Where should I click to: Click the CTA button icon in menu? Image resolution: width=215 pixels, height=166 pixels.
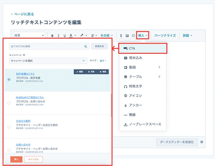pyautogui.click(x=126, y=48)
